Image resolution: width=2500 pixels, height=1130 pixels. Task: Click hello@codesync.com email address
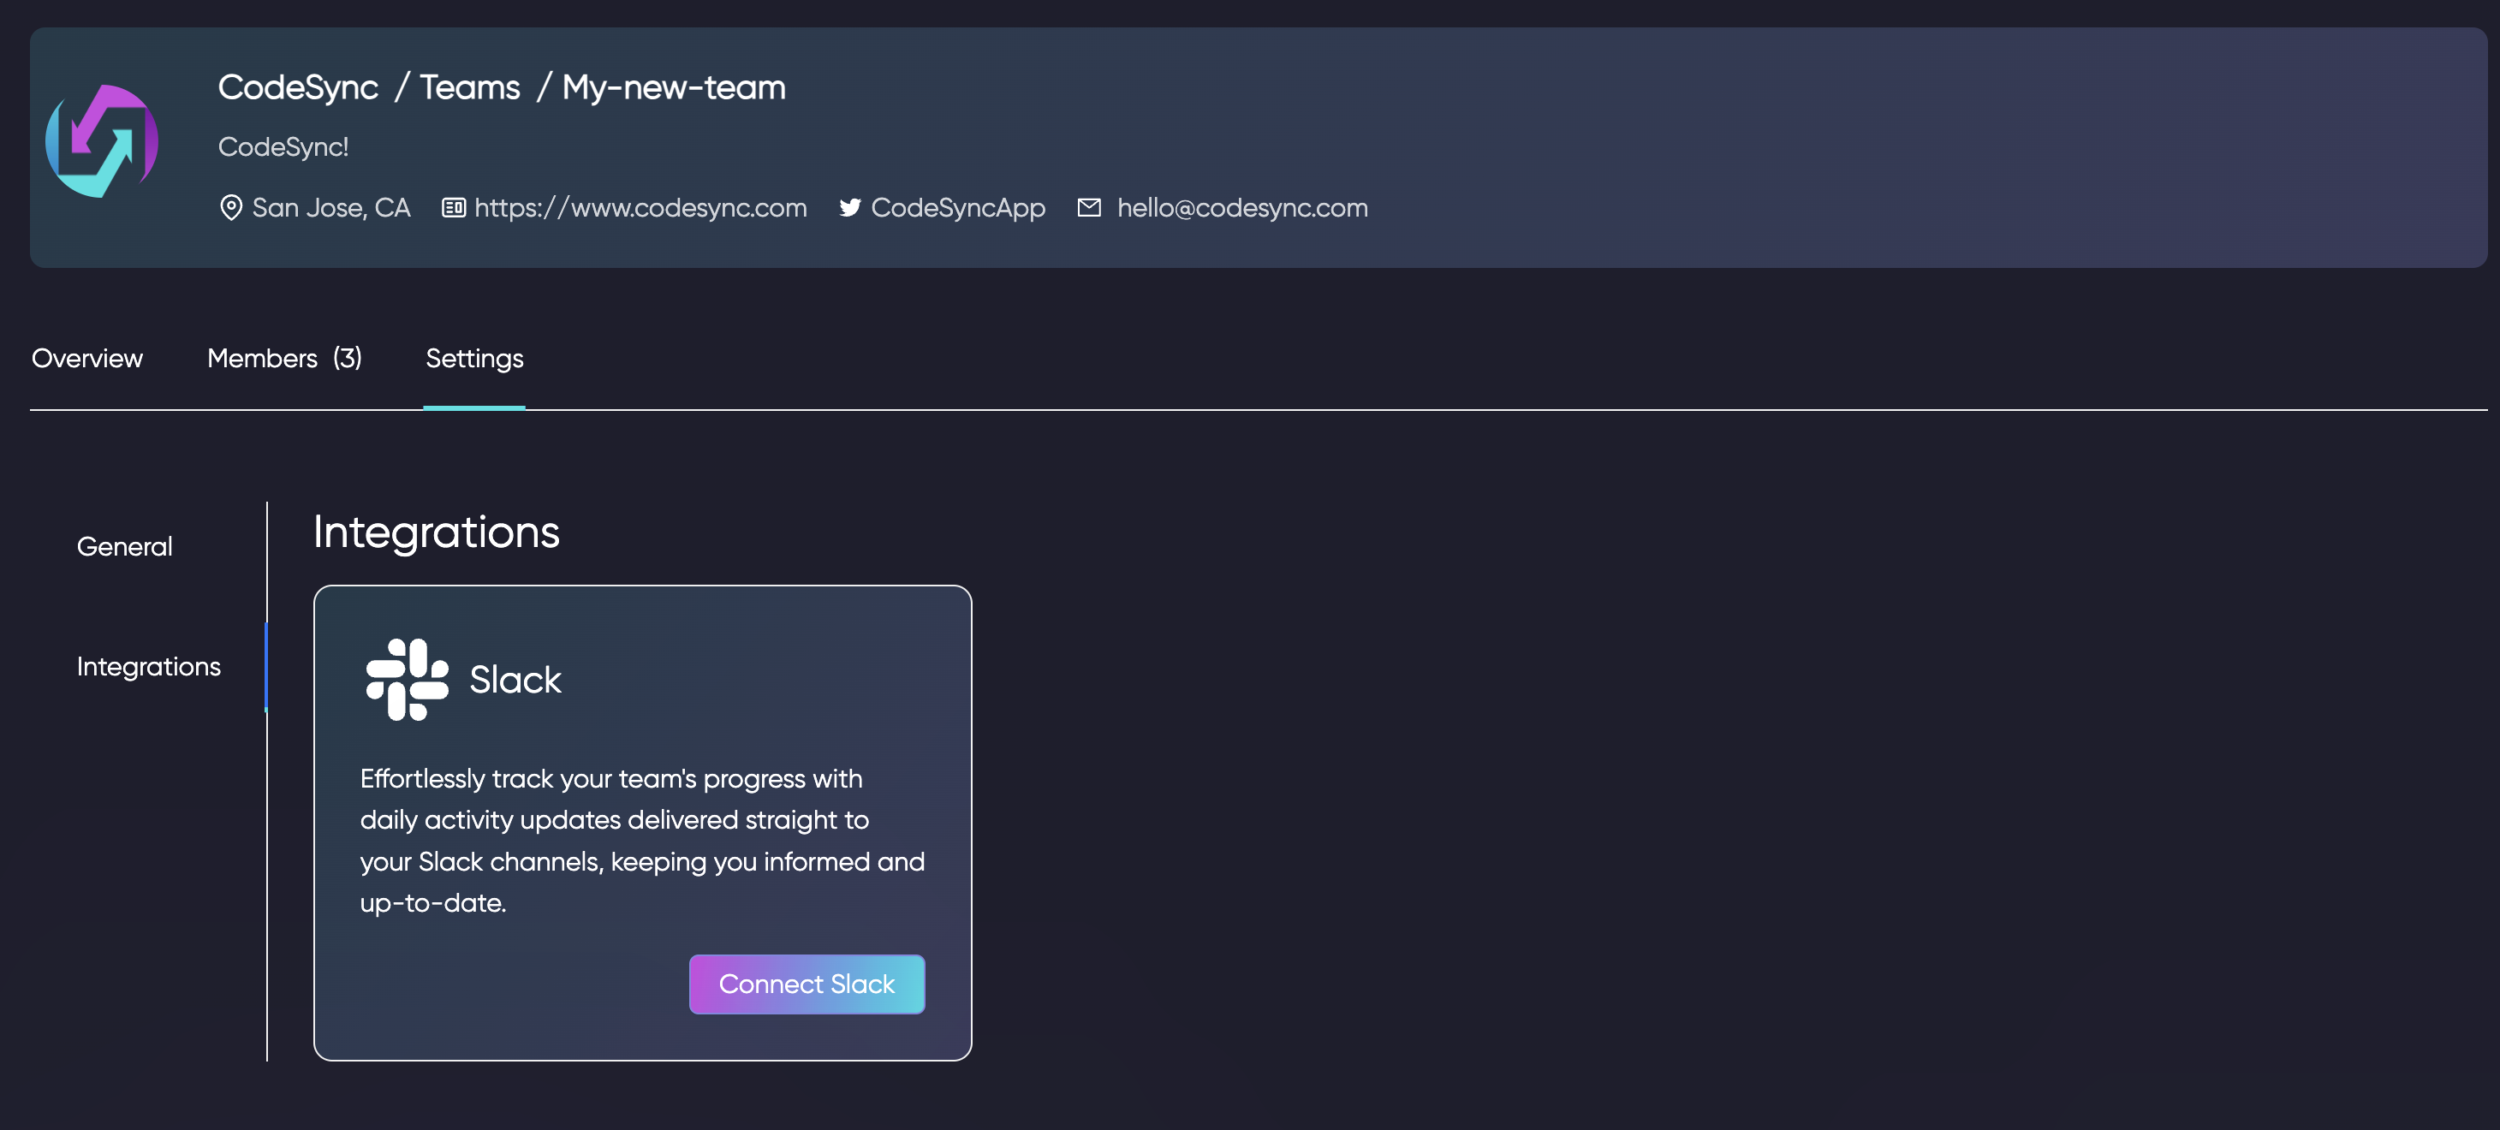1242,208
